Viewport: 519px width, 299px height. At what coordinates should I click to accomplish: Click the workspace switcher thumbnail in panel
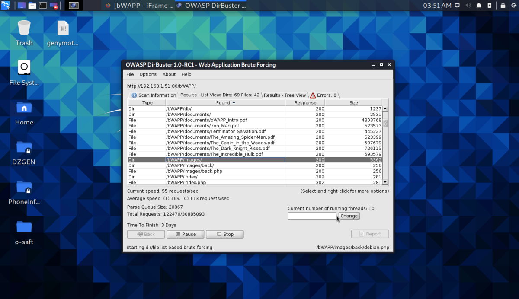pyautogui.click(x=74, y=6)
